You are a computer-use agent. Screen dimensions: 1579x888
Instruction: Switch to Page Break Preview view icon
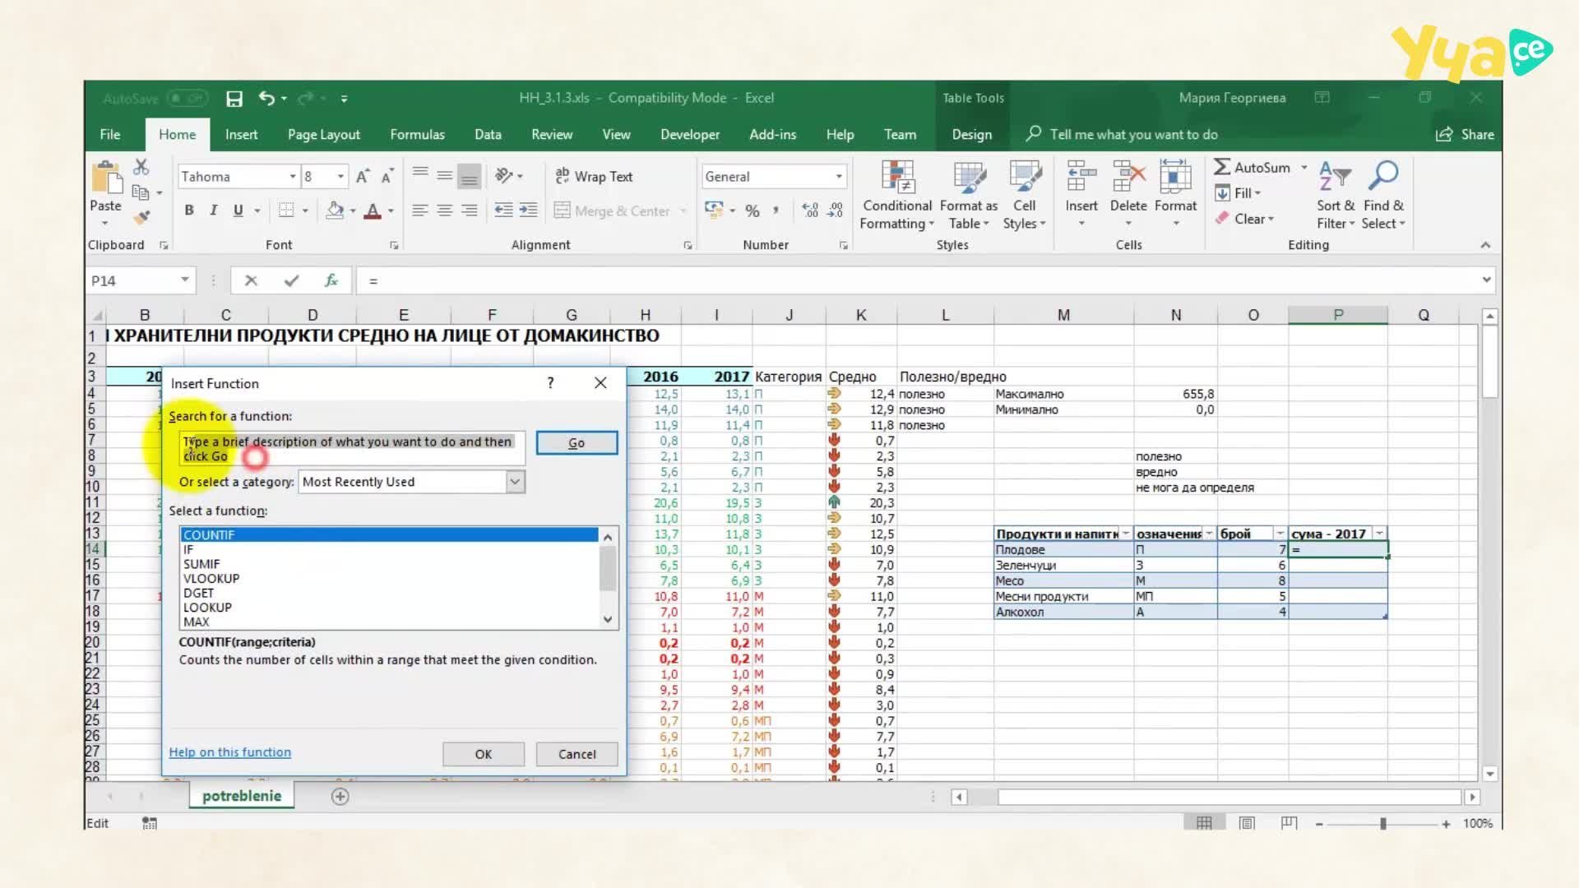pos(1290,823)
